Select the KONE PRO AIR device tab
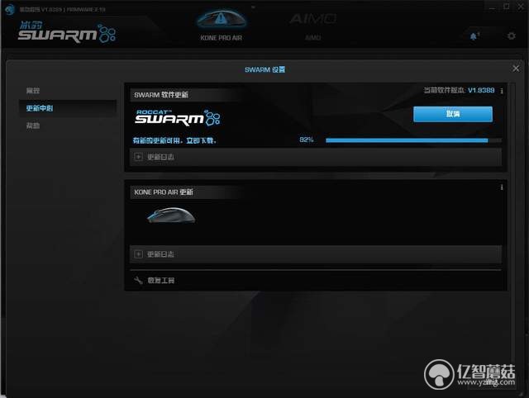This screenshot has height=398, width=529. coord(222,26)
